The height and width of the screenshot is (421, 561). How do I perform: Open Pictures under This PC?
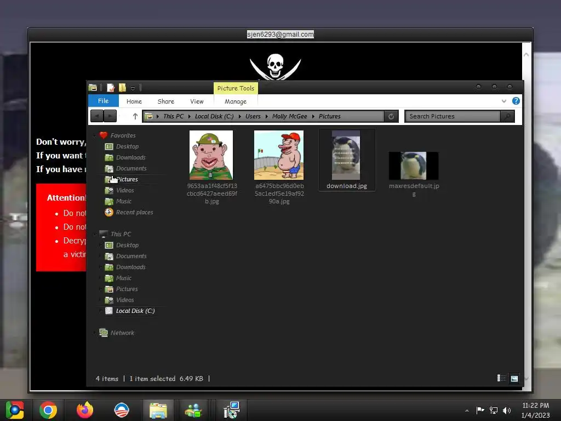click(127, 289)
